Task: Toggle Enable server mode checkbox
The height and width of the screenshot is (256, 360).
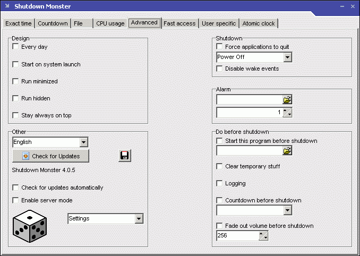Action: pyautogui.click(x=15, y=200)
